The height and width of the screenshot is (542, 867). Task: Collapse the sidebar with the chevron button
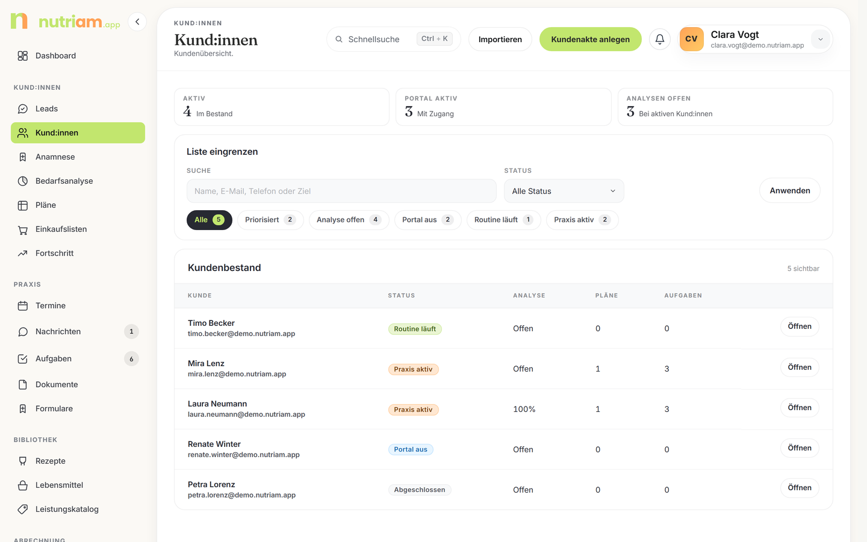coord(137,22)
